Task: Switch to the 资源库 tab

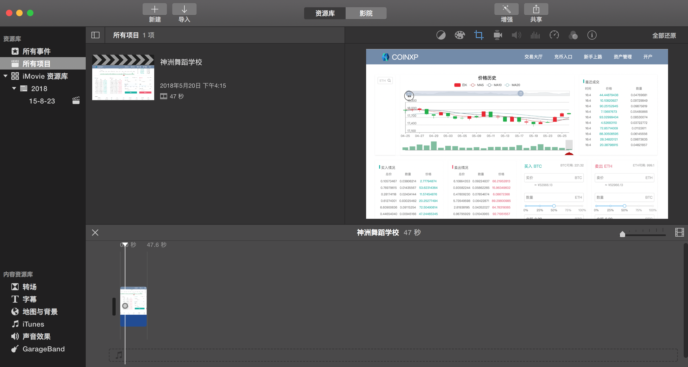Action: (325, 13)
